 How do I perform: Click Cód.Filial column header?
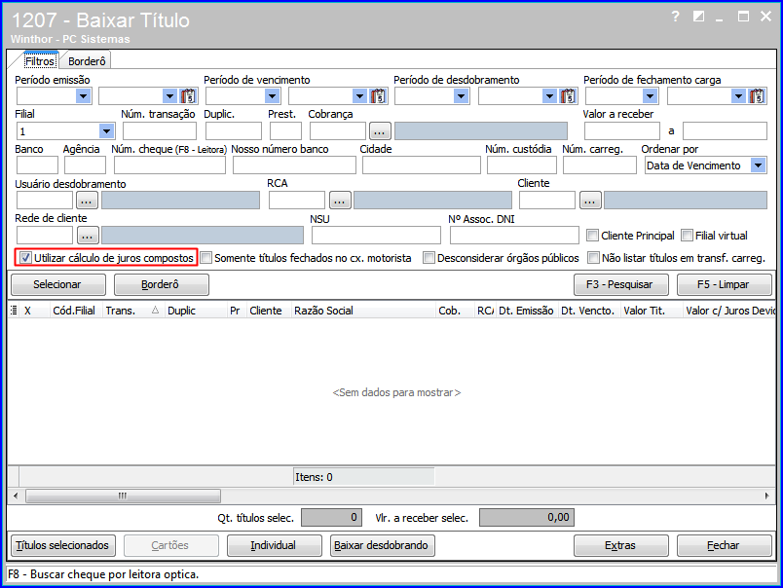pyautogui.click(x=75, y=311)
